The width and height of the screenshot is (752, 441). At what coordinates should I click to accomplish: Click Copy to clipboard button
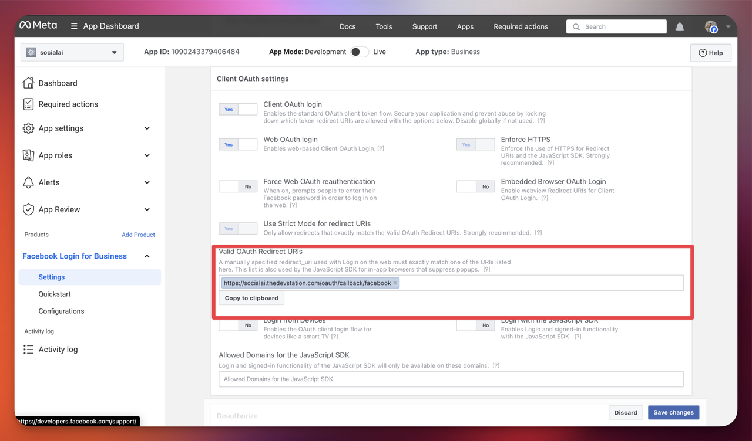[251, 298]
